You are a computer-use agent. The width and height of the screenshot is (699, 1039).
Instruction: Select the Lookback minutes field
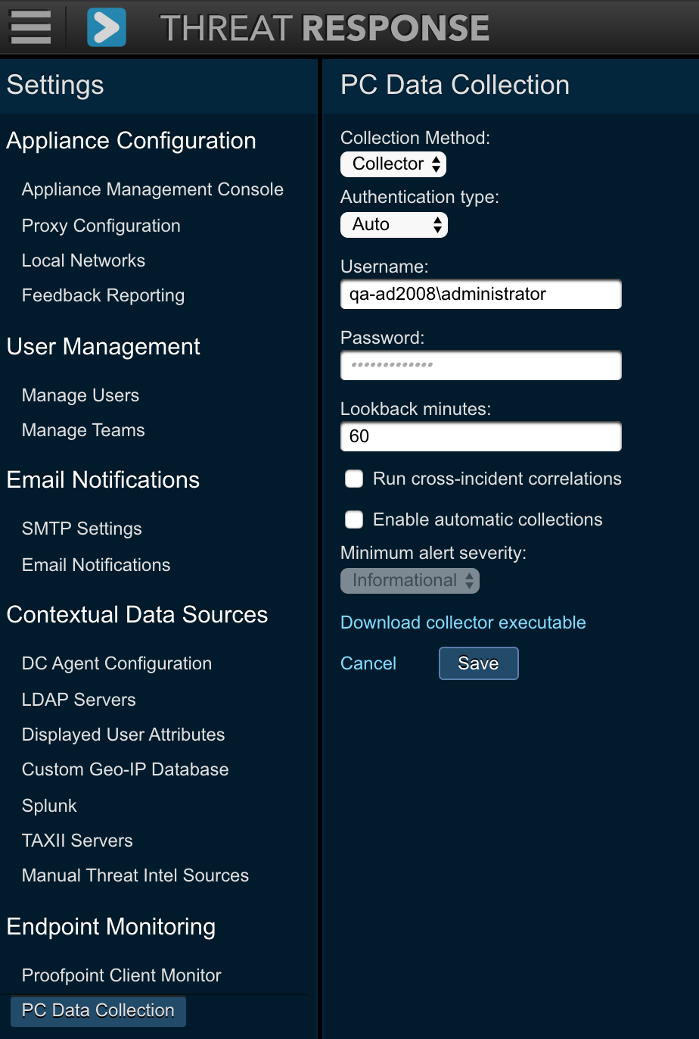tap(480, 436)
